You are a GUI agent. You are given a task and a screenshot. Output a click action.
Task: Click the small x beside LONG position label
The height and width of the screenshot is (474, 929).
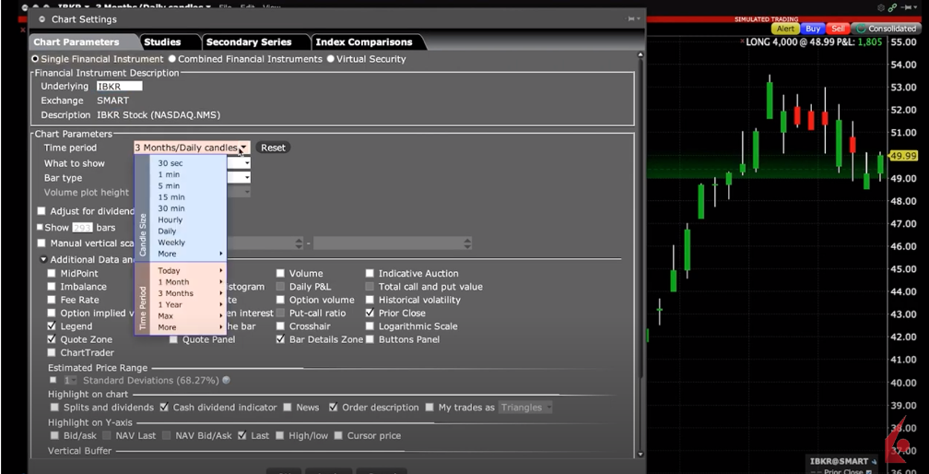(x=744, y=42)
